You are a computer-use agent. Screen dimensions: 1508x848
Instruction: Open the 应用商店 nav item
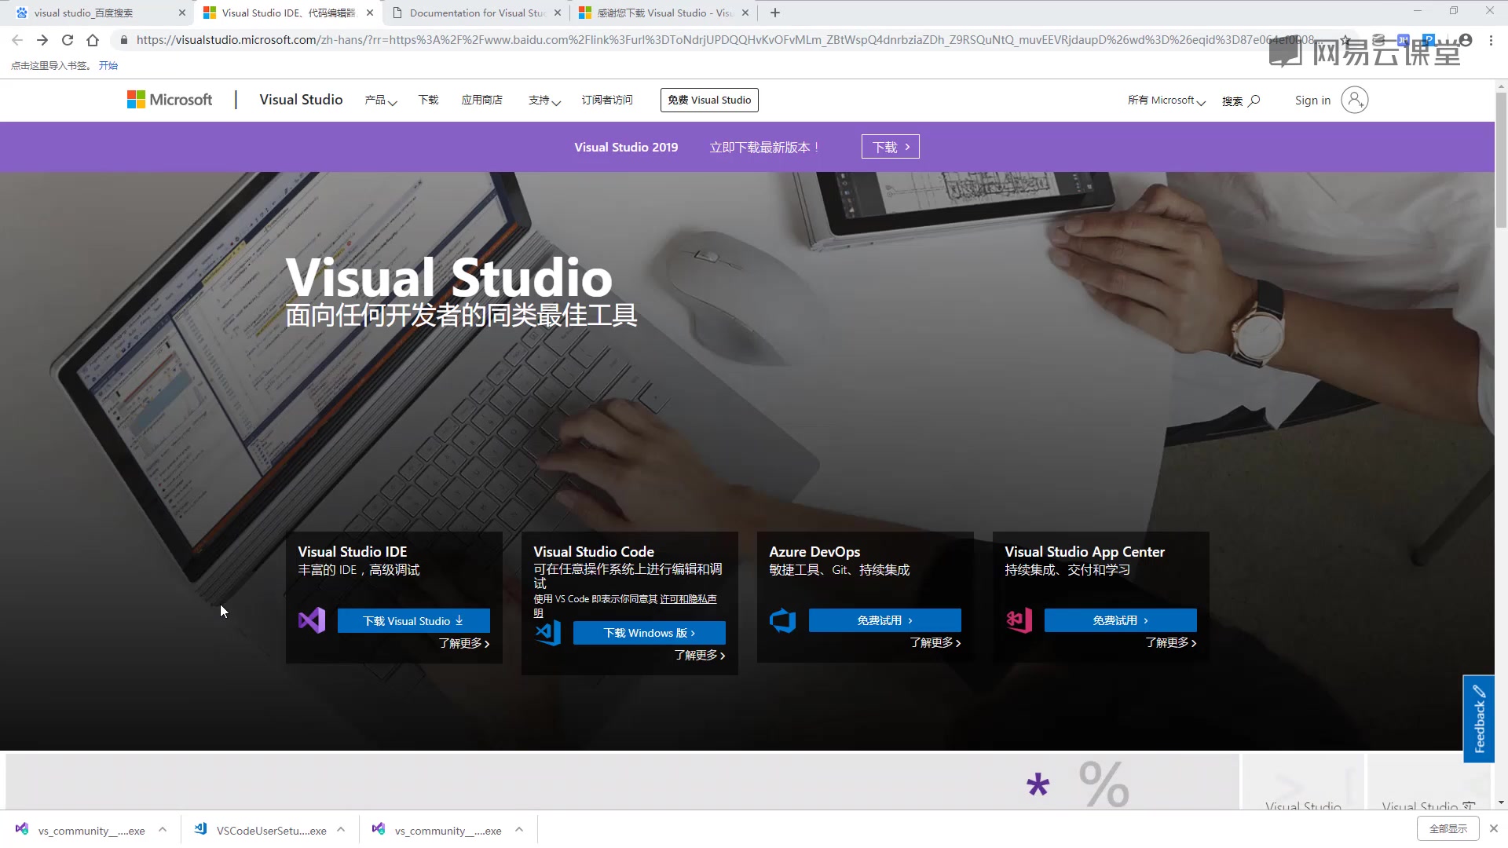pyautogui.click(x=481, y=100)
